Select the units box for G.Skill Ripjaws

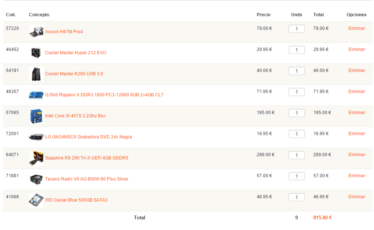coord(296,92)
